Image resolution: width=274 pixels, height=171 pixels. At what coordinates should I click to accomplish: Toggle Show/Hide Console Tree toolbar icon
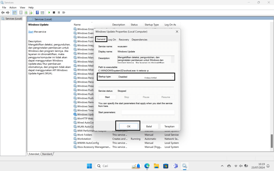pyautogui.click(x=14, y=13)
